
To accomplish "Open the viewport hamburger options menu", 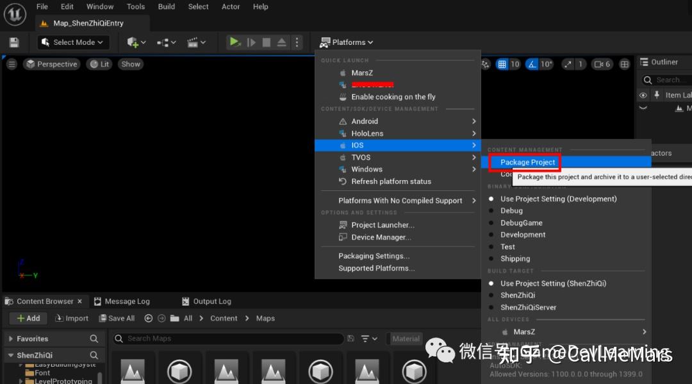I will (12, 65).
